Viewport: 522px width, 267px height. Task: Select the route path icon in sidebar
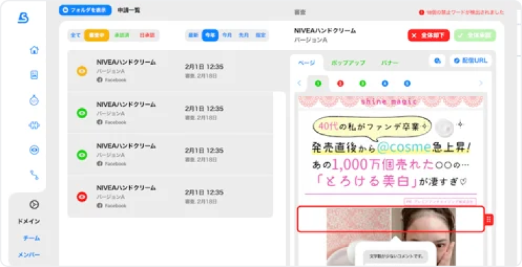[34, 175]
